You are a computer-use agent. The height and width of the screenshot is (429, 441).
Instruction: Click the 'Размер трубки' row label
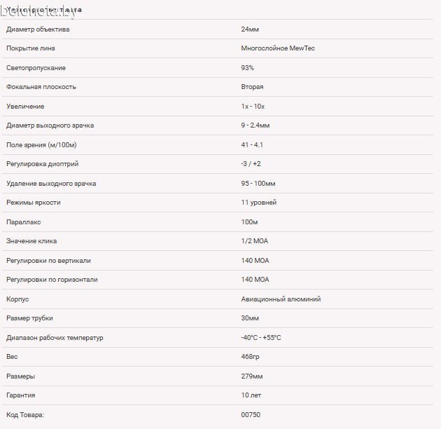point(29,318)
